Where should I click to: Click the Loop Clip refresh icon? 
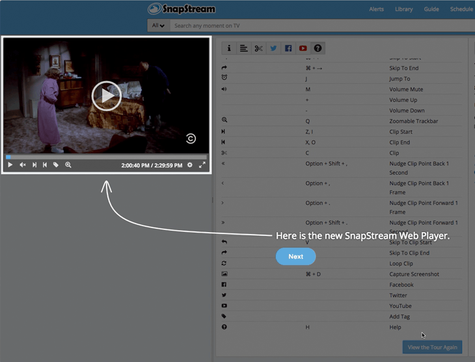click(x=224, y=263)
